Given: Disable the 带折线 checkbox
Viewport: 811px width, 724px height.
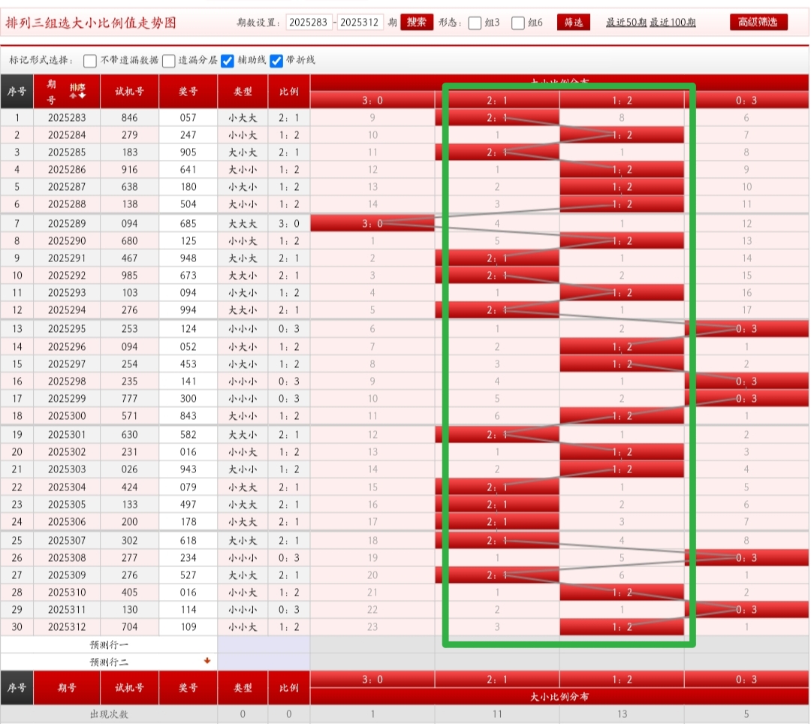Looking at the screenshot, I should (x=276, y=61).
